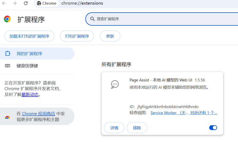Viewport: 238px width, 142px height.
Task: Click the Web Store rainbow icon
Action: (x=7, y=117)
